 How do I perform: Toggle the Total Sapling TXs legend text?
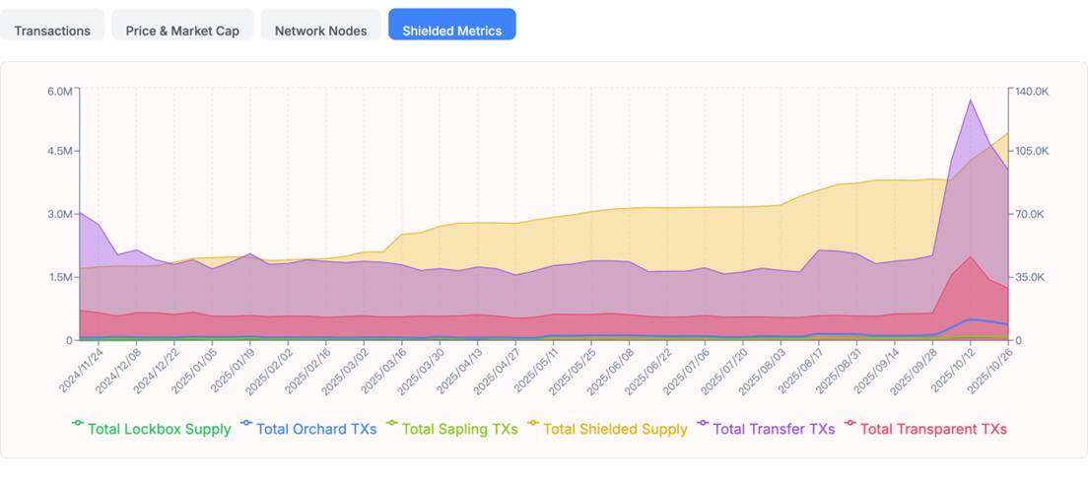click(459, 429)
